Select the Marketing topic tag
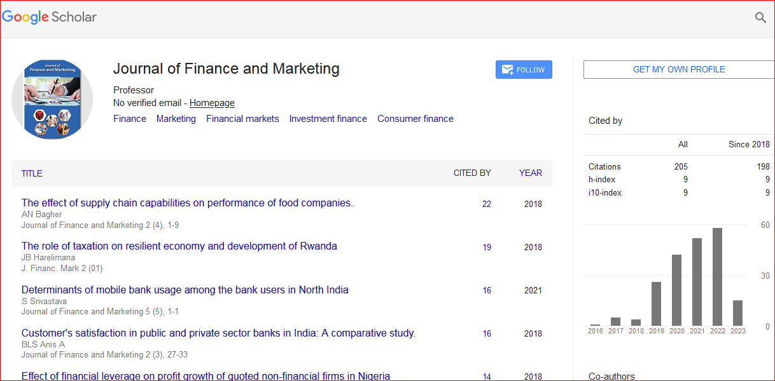Screen dimensions: 775x381 [x=176, y=119]
